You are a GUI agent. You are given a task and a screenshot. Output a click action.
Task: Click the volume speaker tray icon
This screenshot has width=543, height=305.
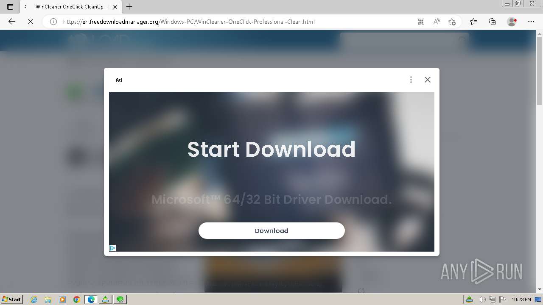(x=482, y=299)
